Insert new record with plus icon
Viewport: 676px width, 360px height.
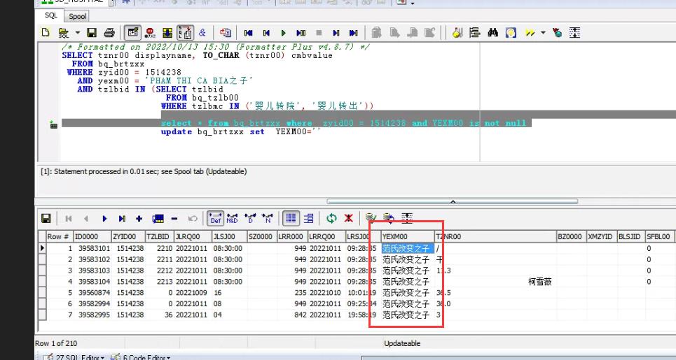click(x=139, y=219)
